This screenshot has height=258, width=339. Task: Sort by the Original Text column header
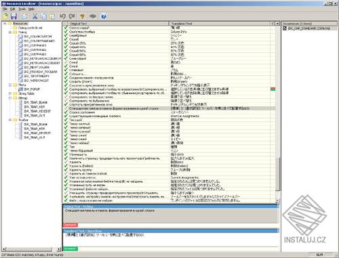(118, 24)
